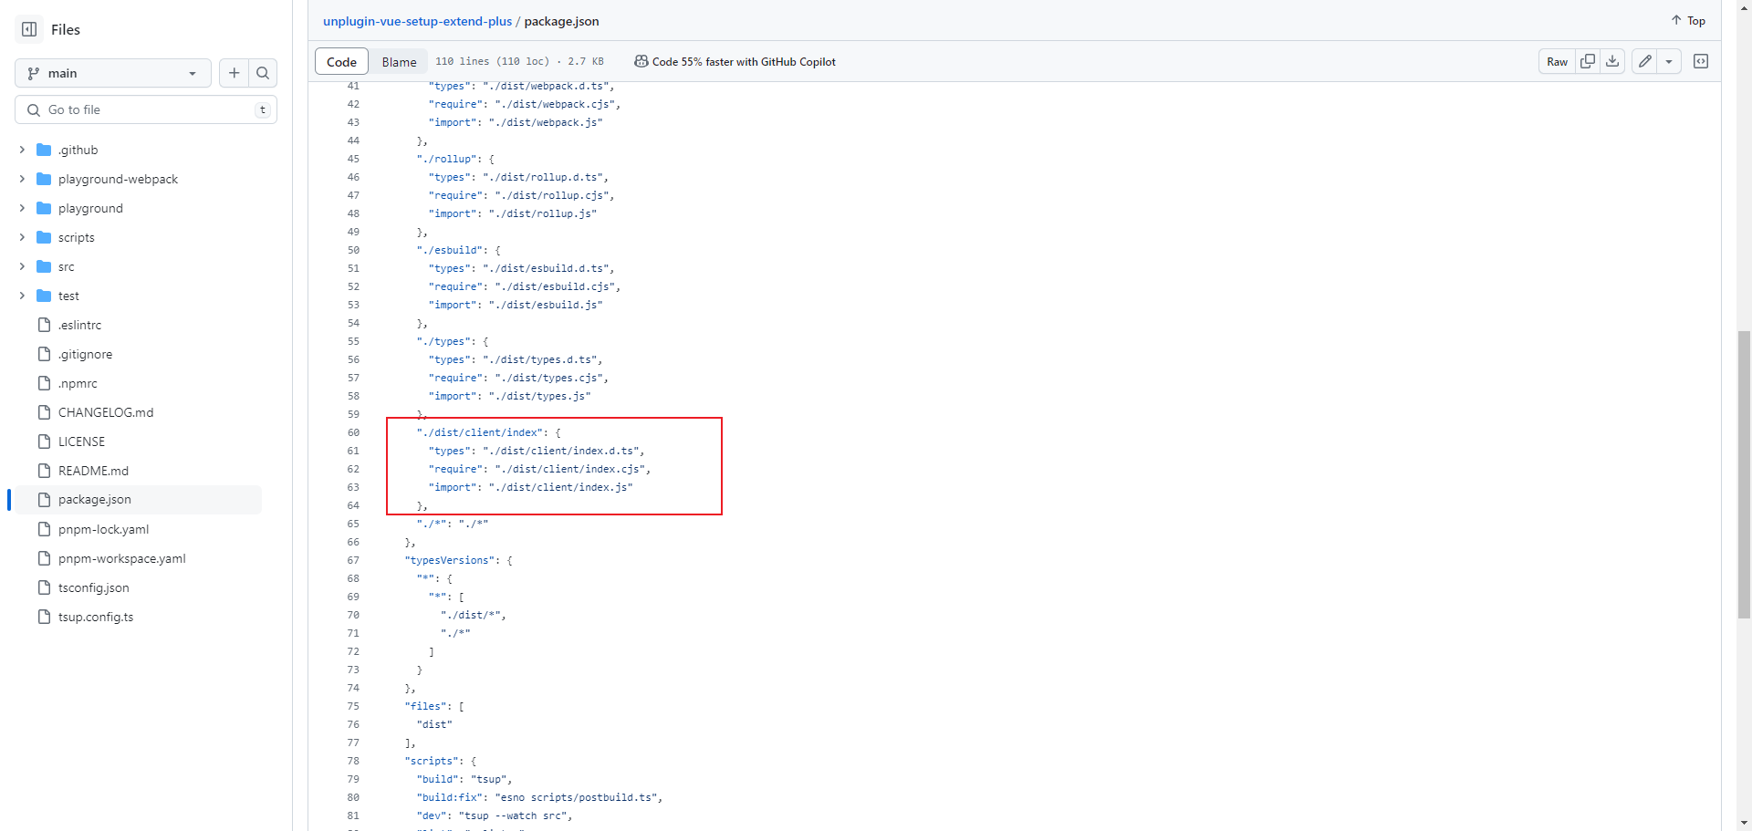Expand the playground-webpack folder chevron
1752x831 pixels.
22,179
